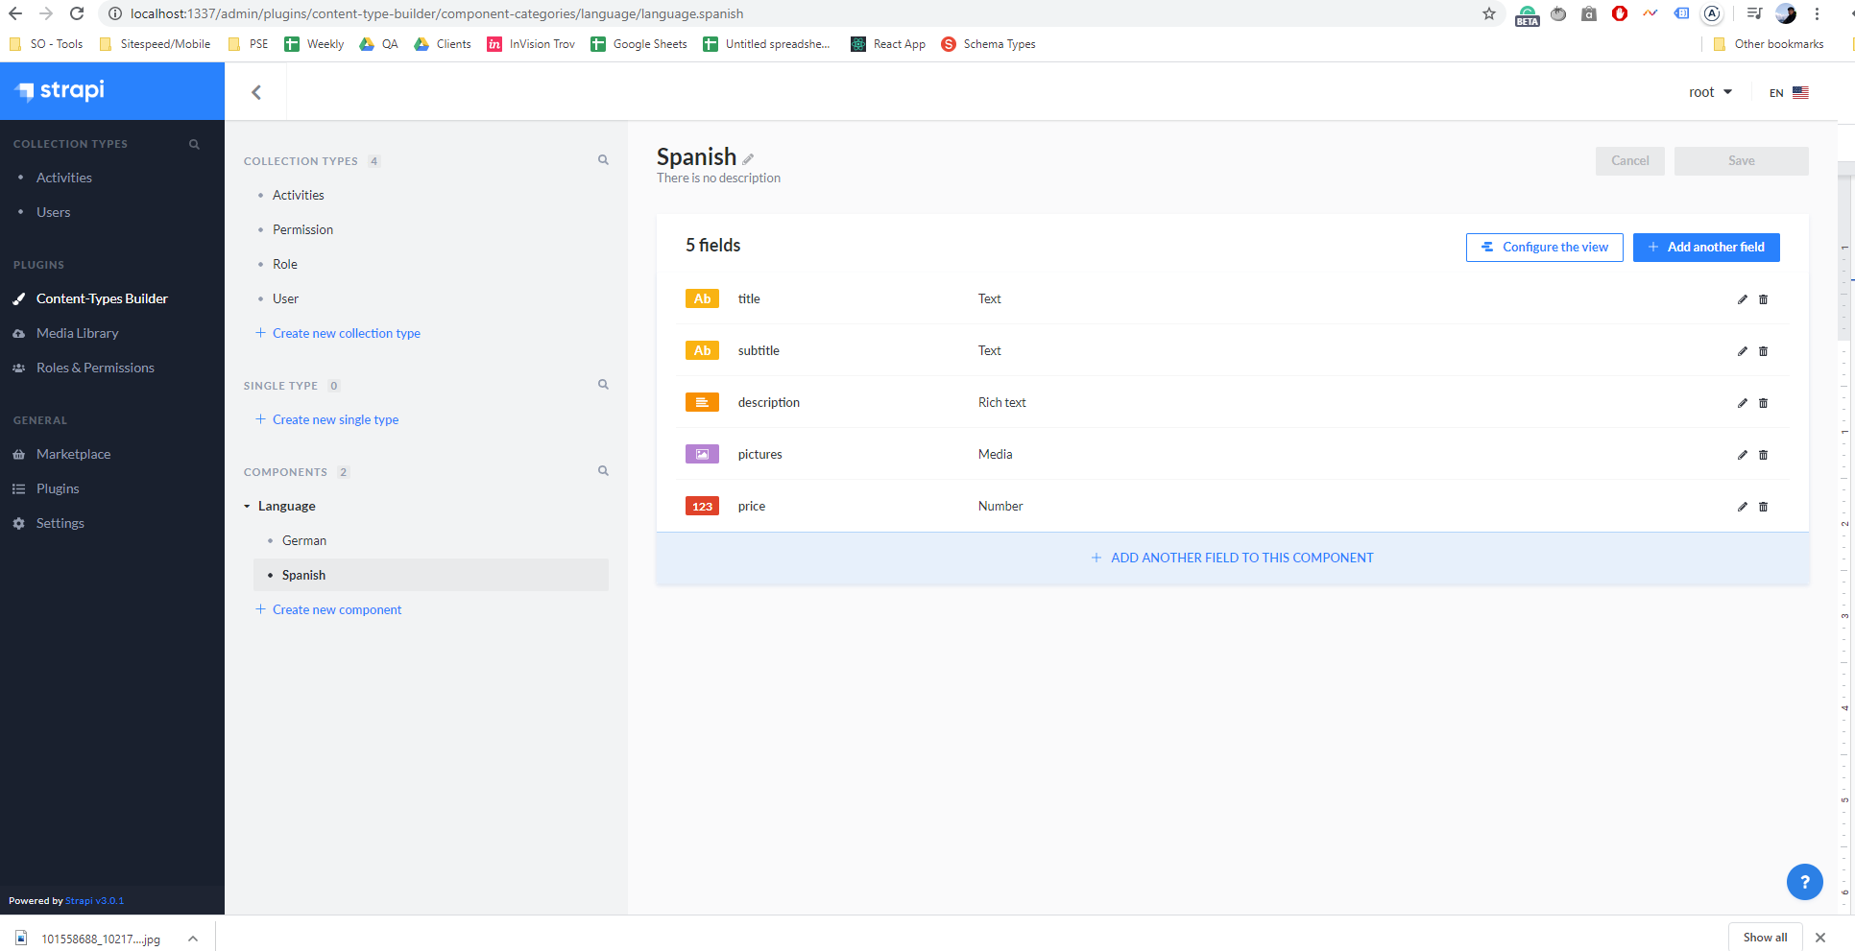The height and width of the screenshot is (951, 1855).
Task: Delete the subtitle field using trash icon
Action: [x=1763, y=351]
